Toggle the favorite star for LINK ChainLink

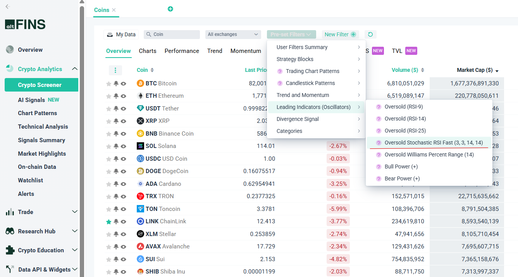click(108, 222)
